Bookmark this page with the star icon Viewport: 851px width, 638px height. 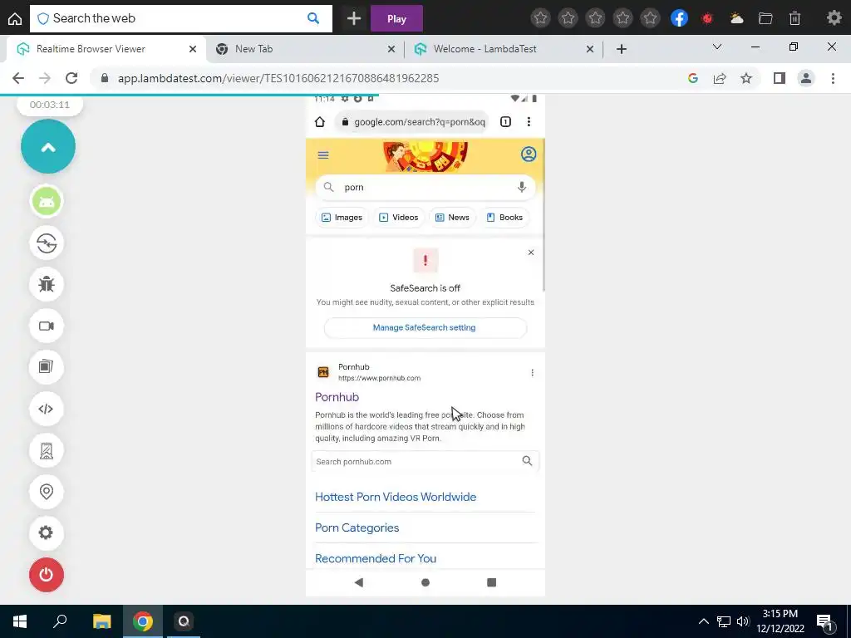pos(746,78)
